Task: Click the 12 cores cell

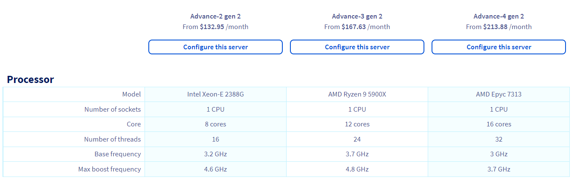Action: [x=357, y=124]
